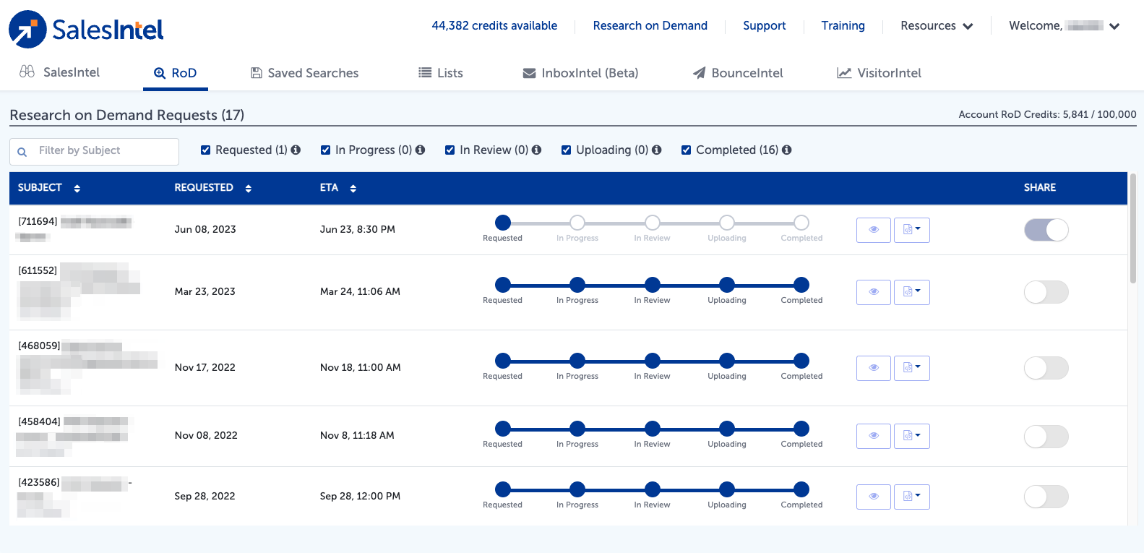
Task: View request 611552 with the eye icon
Action: pyautogui.click(x=874, y=292)
